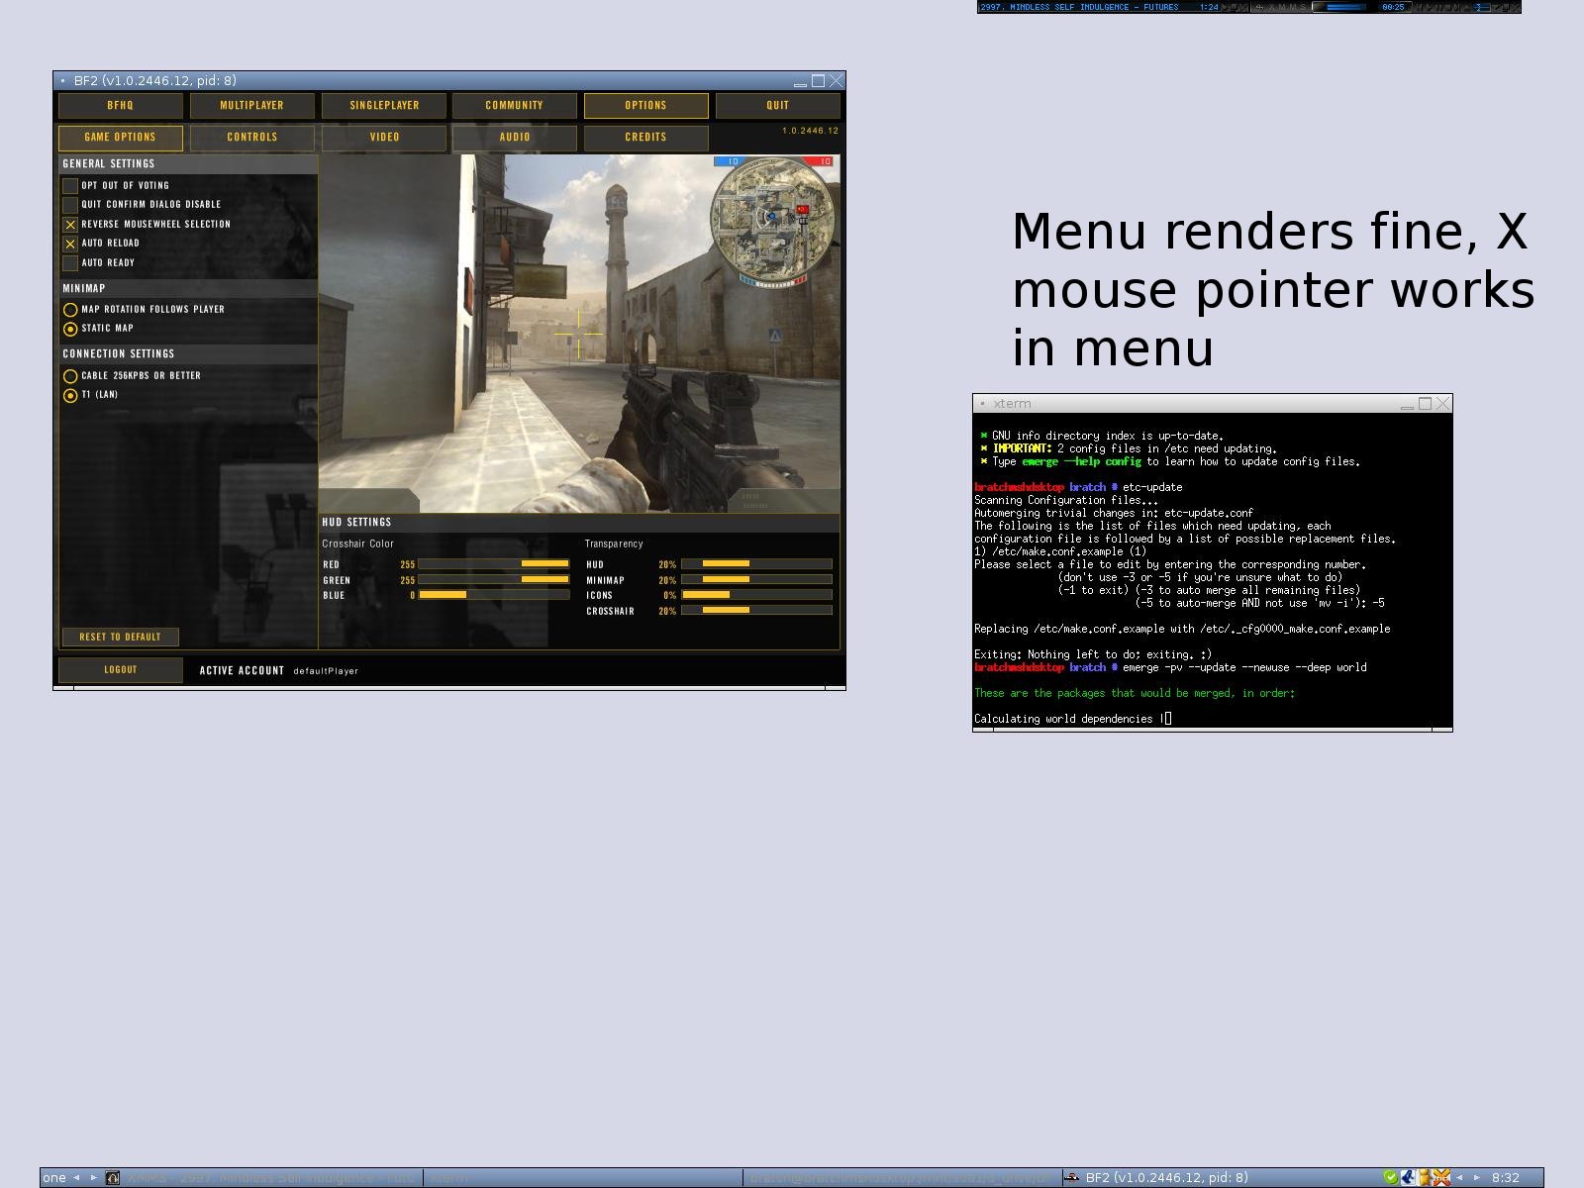This screenshot has width=1584, height=1188.
Task: Choose Cable 256kbps or Better connection
Action: 70,376
